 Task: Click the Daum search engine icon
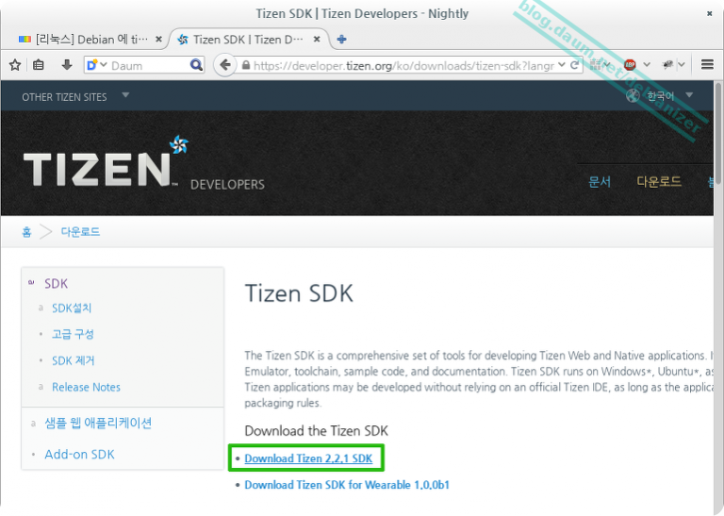91,65
